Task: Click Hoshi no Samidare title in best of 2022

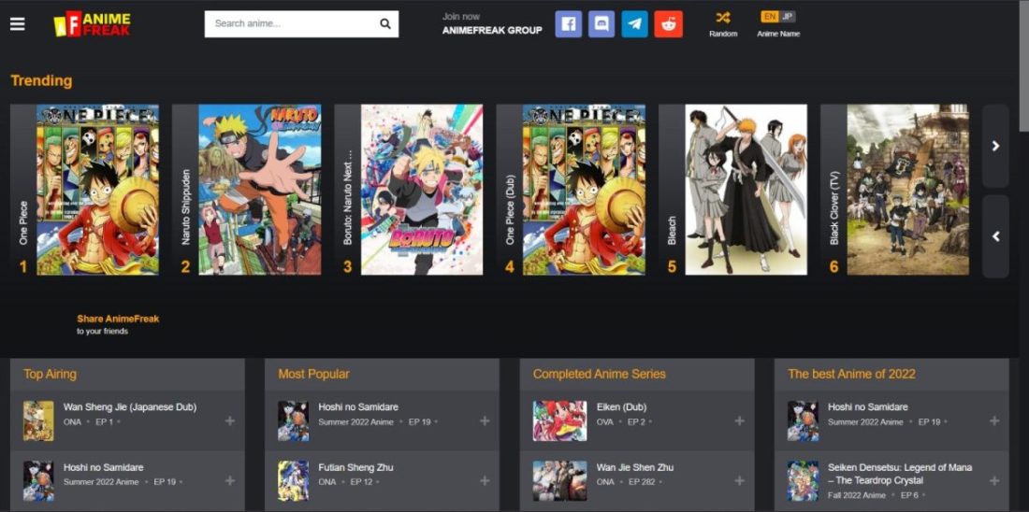Action: (x=868, y=407)
